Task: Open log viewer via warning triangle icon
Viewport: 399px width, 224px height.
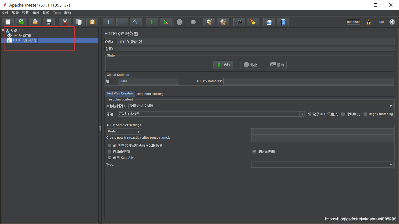Action: [x=369, y=22]
